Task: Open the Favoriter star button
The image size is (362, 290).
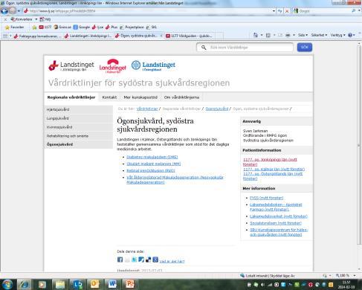Action: [14, 27]
